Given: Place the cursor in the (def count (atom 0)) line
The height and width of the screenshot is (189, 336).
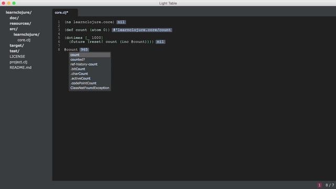Looking at the screenshot, I should pyautogui.click(x=87, y=30).
